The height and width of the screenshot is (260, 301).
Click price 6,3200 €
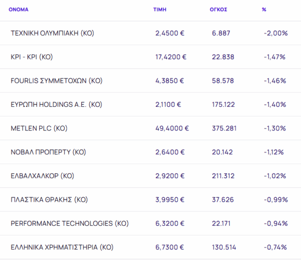pyautogui.click(x=170, y=223)
